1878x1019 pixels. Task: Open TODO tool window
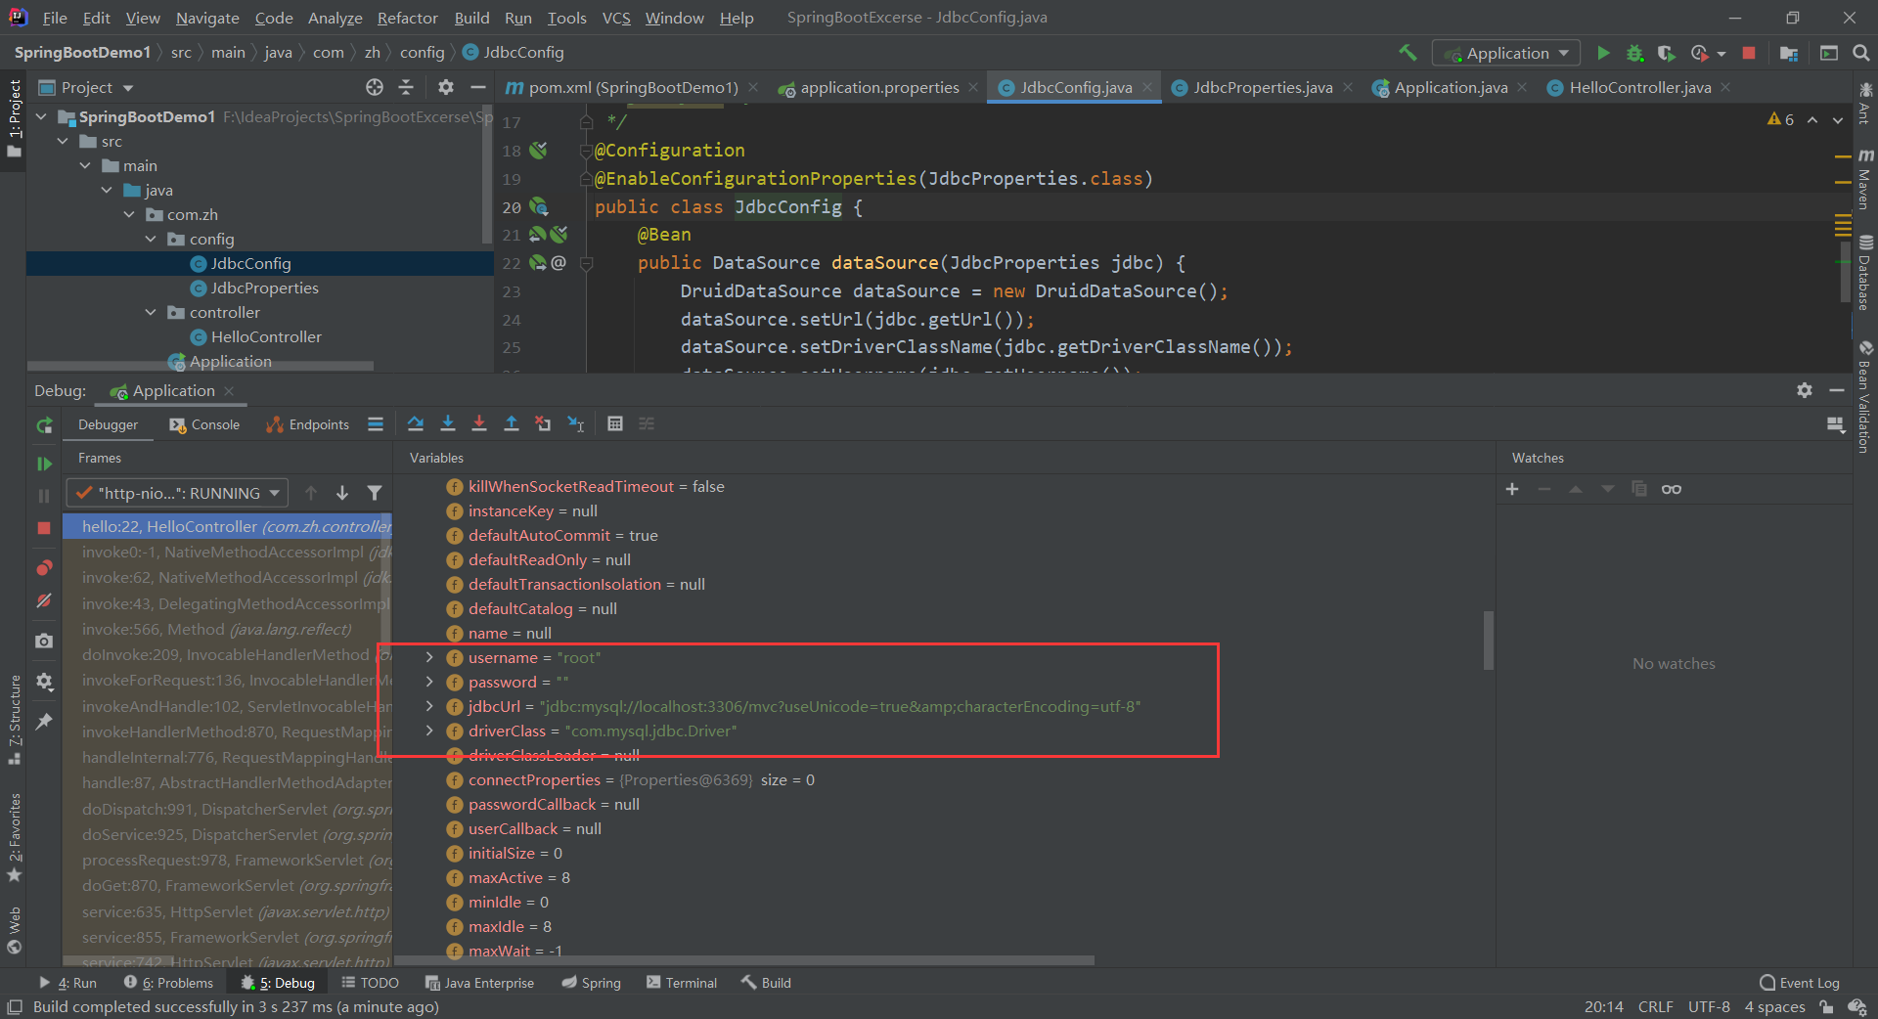click(370, 983)
